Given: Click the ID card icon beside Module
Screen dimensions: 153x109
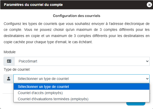Looking at the screenshot, I should [x=9, y=61].
